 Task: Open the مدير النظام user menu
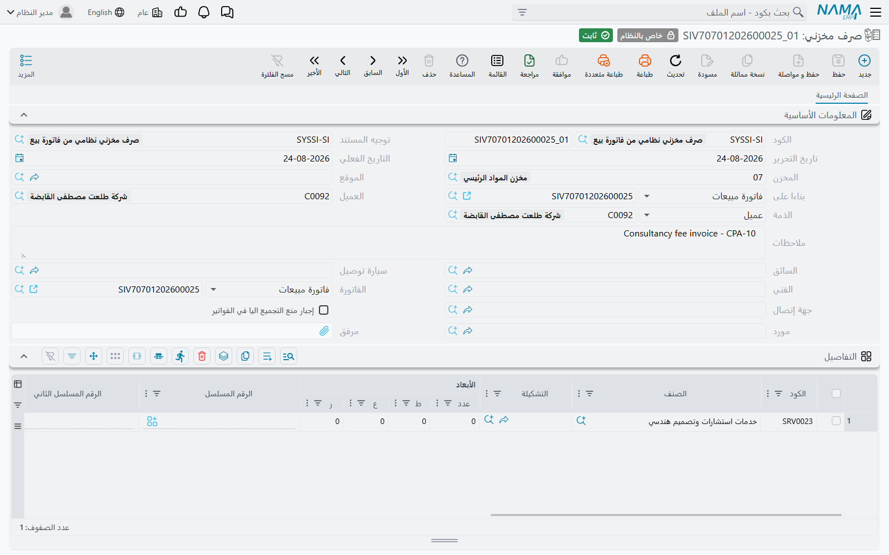pyautogui.click(x=41, y=12)
